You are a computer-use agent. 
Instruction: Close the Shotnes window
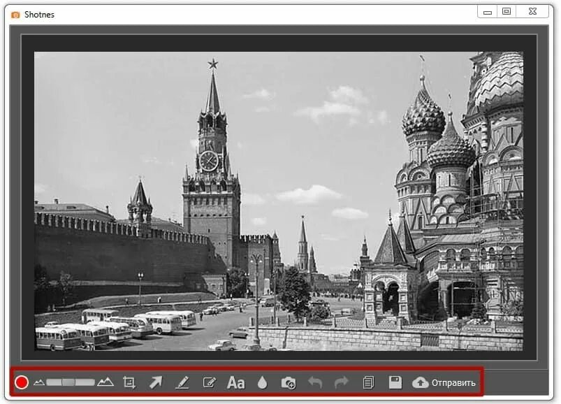533,11
